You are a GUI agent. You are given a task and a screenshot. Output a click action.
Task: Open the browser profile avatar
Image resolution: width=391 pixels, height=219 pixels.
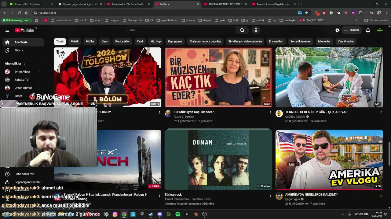[x=379, y=13]
